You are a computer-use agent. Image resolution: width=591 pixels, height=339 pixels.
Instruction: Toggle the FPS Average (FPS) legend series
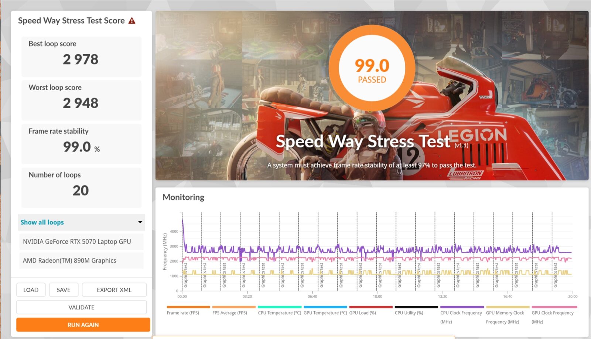[x=230, y=313]
